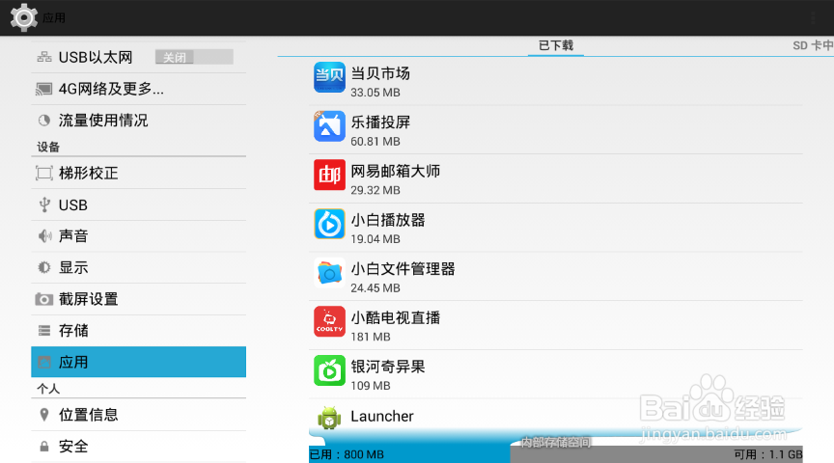Click the 应用 apps icon in sidebar
The width and height of the screenshot is (834, 463).
click(x=44, y=363)
